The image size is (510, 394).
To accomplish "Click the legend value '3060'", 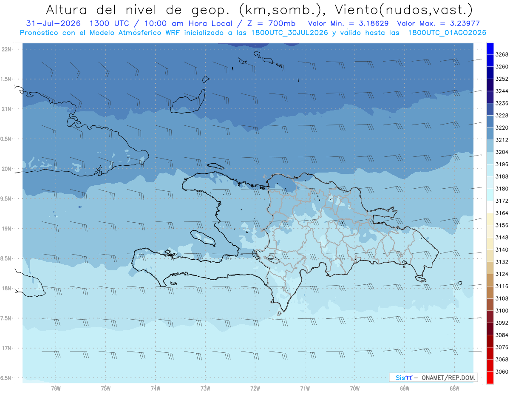I will 502,371.
